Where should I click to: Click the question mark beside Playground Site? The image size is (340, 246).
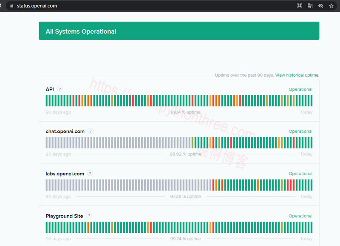(x=89, y=216)
